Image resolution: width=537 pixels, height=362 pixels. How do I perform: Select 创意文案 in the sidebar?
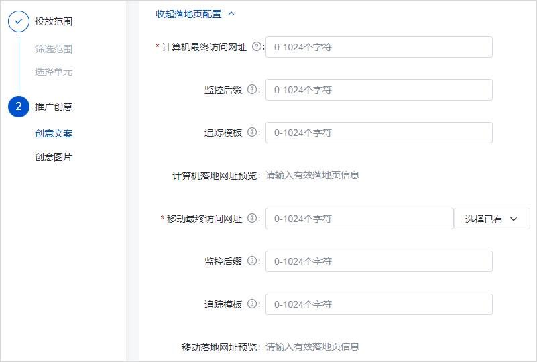(54, 133)
